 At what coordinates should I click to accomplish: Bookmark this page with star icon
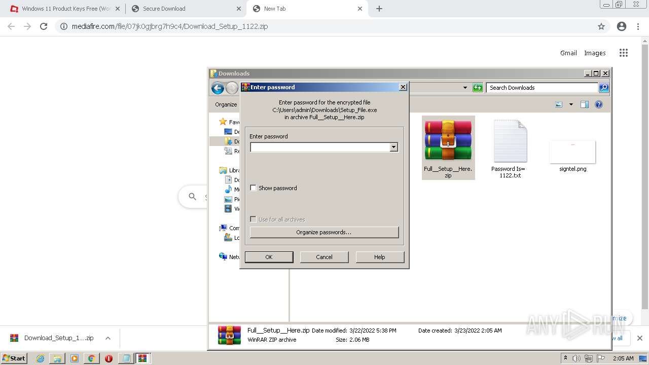[601, 26]
